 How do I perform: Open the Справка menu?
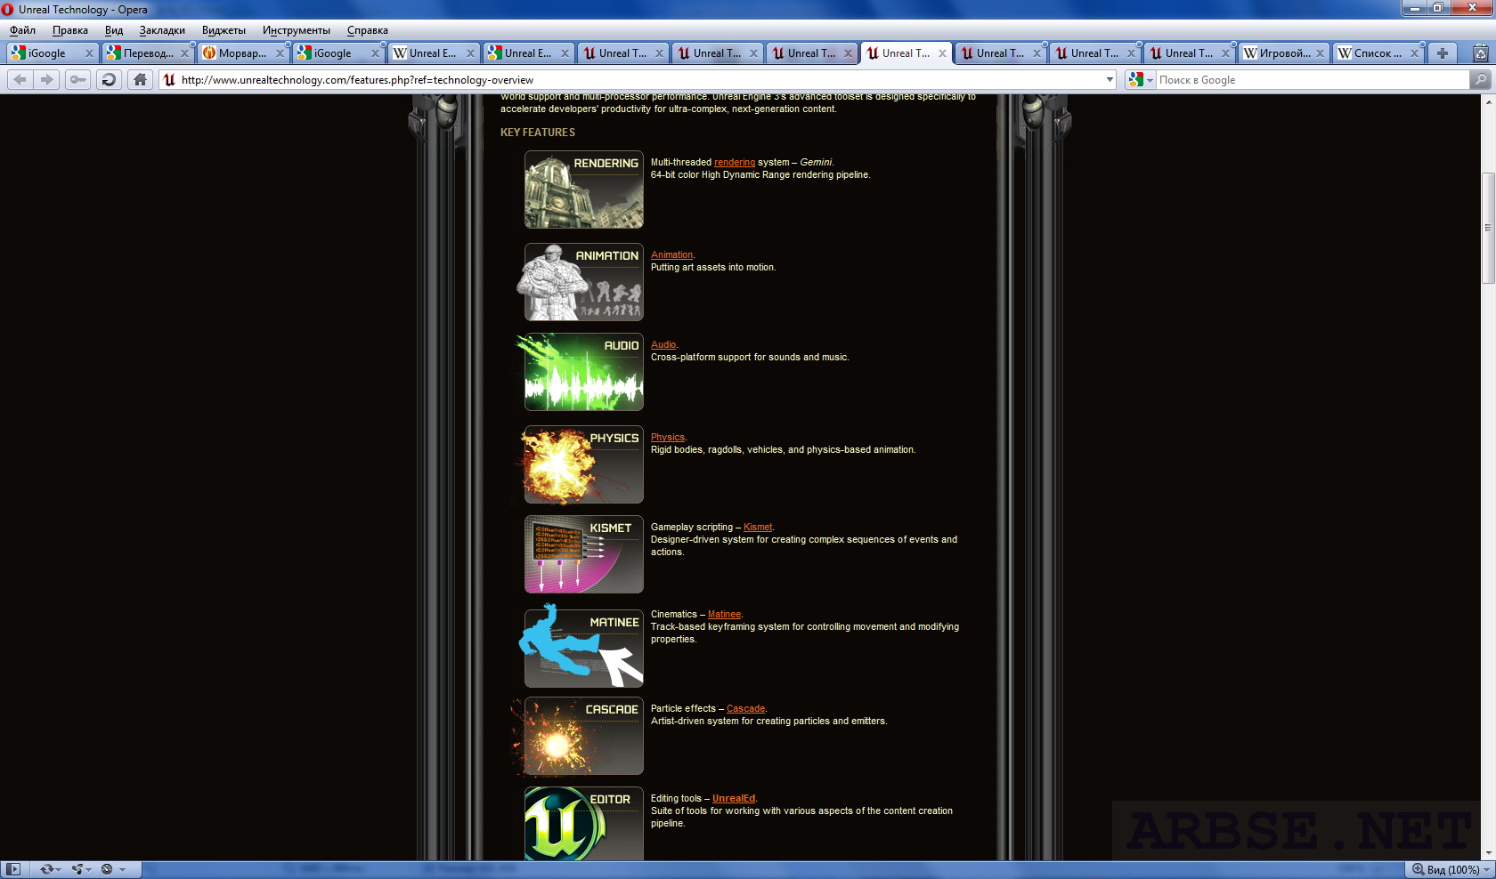pyautogui.click(x=368, y=30)
